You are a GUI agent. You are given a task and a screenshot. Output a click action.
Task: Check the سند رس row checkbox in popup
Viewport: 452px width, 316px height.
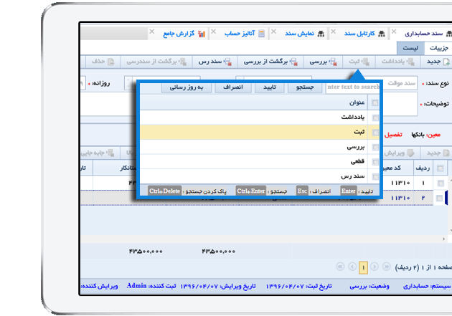point(375,176)
